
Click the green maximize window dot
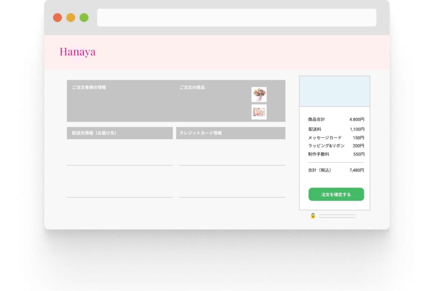84,17
